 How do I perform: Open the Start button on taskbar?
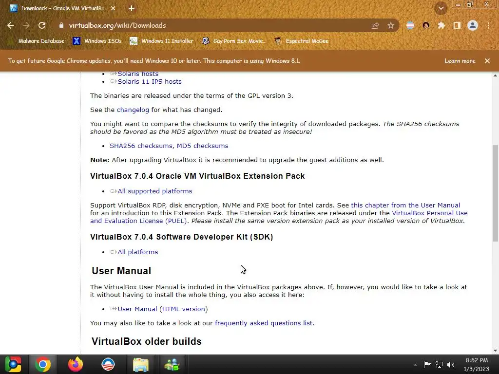(x=13, y=364)
